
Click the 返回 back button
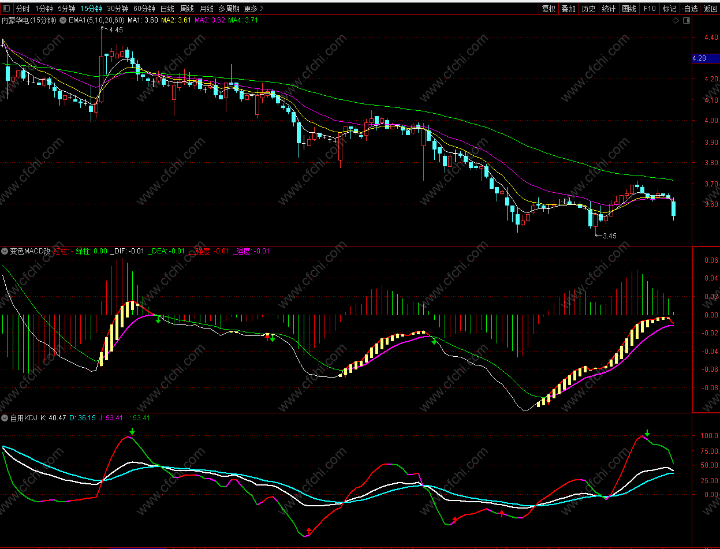pos(710,9)
